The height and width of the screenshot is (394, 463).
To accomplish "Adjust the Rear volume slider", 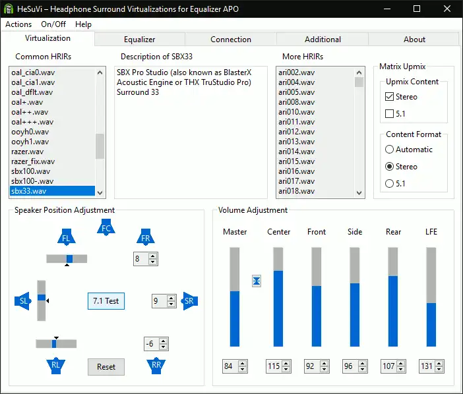I will coord(392,296).
